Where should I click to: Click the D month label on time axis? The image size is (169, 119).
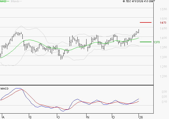(x=113, y=117)
